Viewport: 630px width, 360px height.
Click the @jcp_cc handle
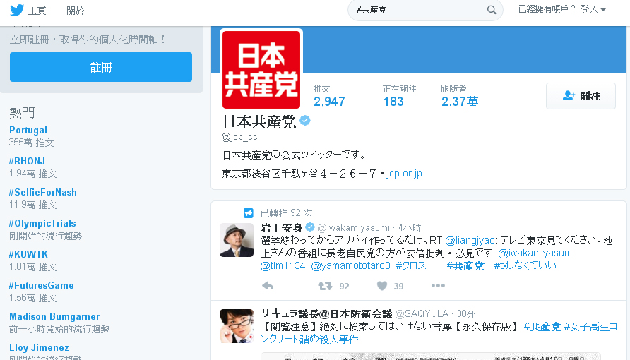tap(239, 137)
